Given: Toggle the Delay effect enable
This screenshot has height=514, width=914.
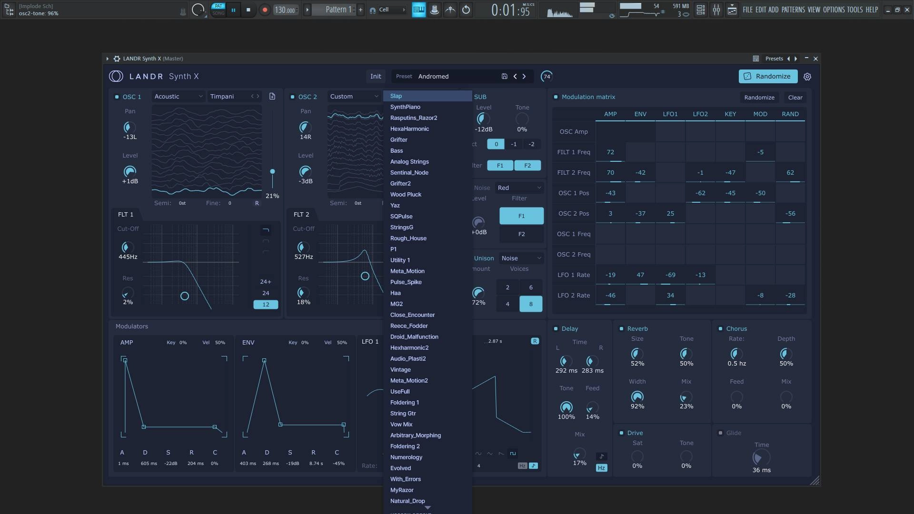Looking at the screenshot, I should pos(556,329).
